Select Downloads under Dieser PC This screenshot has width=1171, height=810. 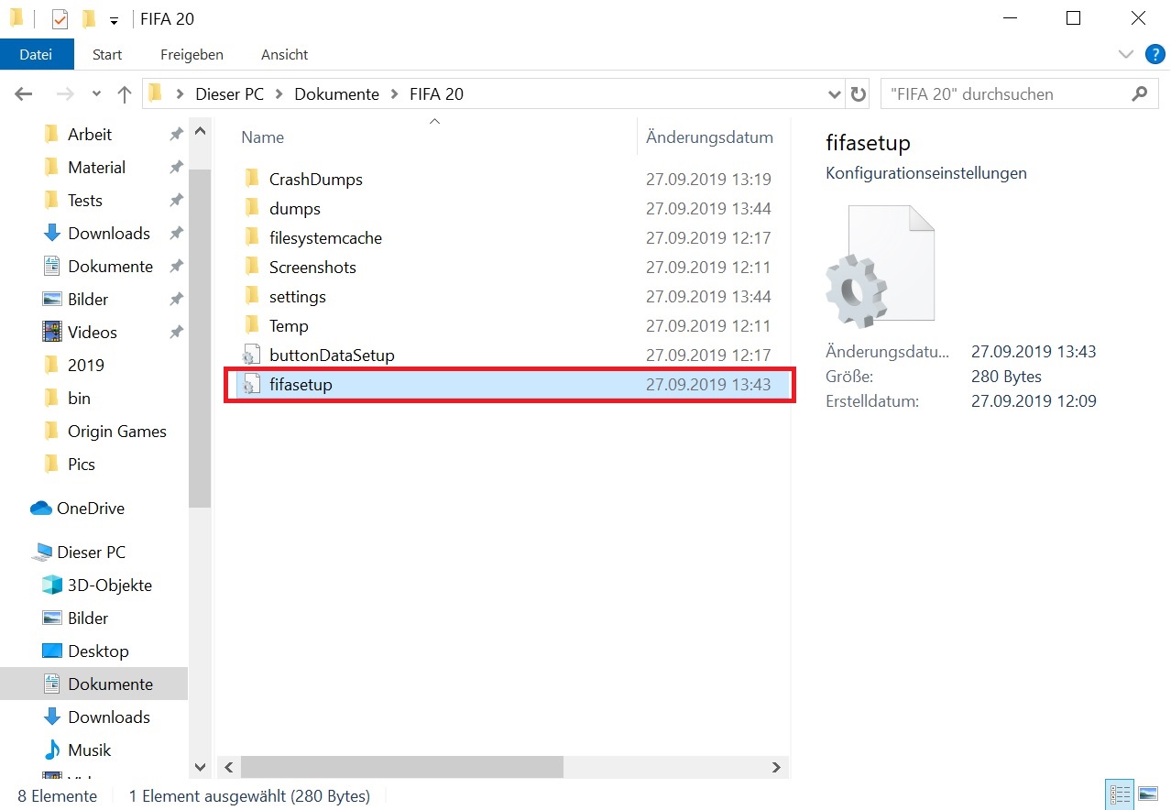(x=108, y=717)
